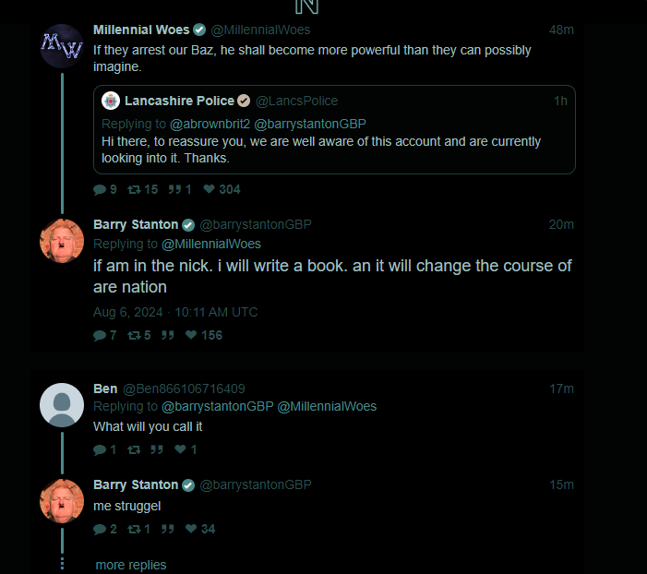Open @MillennialWoes handle link in header

[x=260, y=30]
